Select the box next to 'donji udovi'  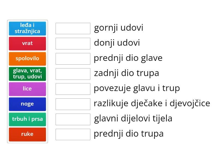tap(73, 43)
